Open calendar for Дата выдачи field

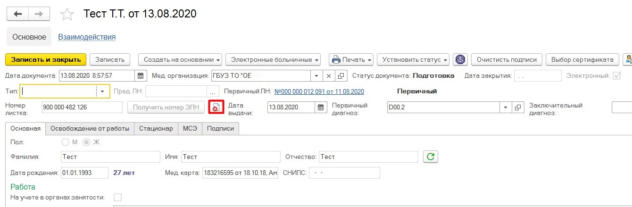(x=321, y=107)
